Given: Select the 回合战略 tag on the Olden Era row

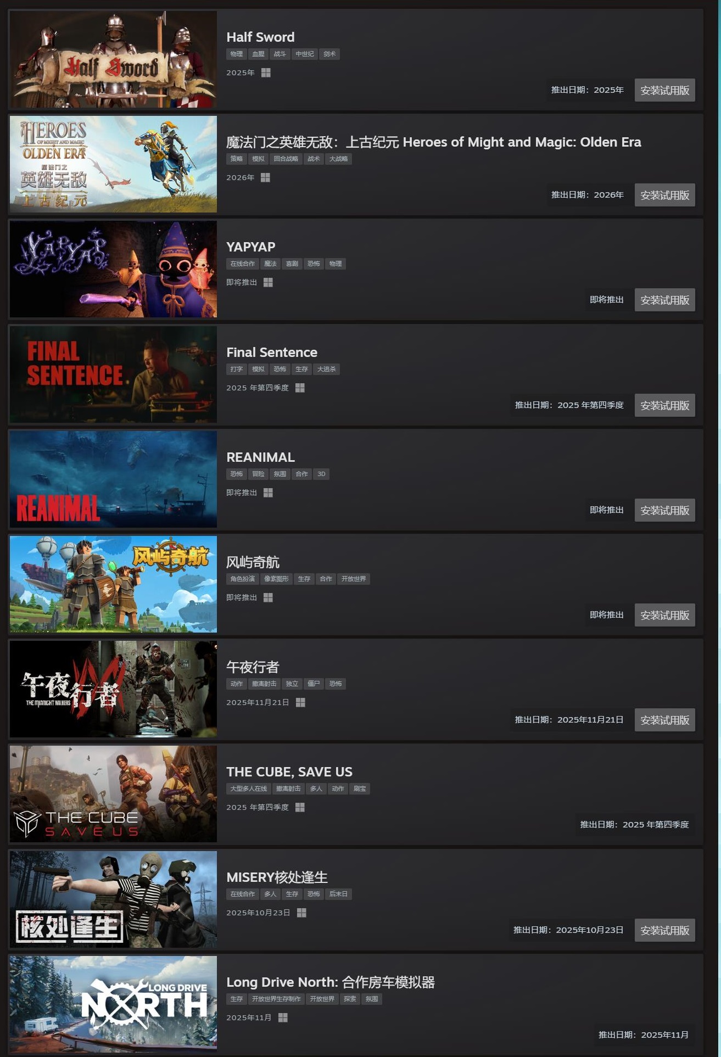Looking at the screenshot, I should (286, 159).
